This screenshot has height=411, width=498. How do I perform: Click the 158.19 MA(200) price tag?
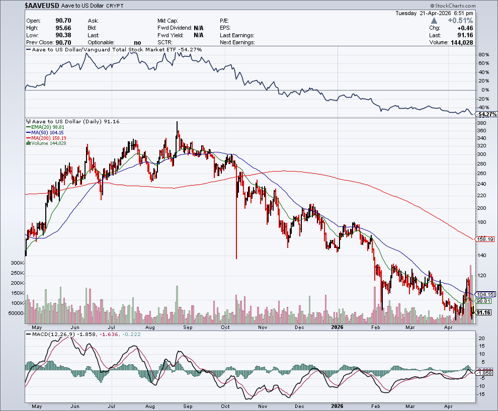point(486,239)
